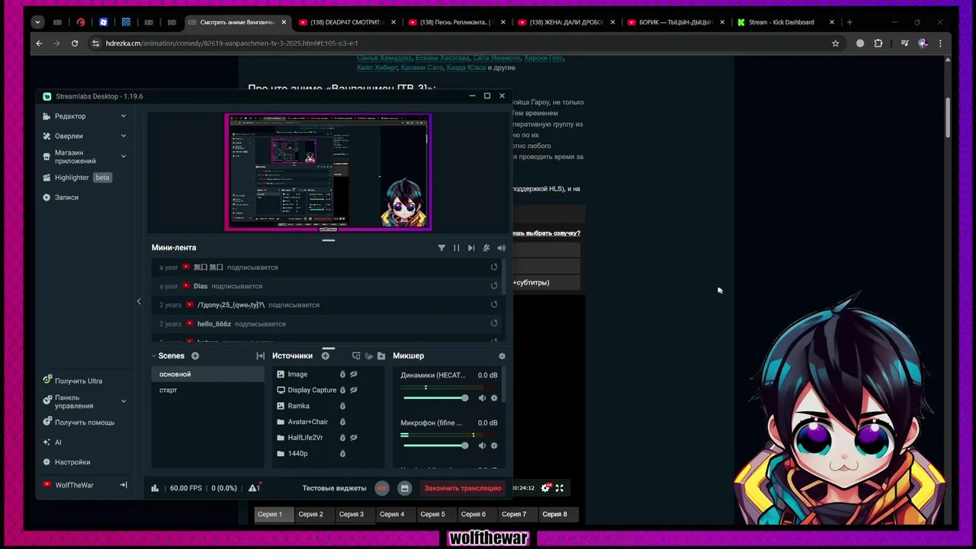This screenshot has height=549, width=976.
Task: Toggle lock on Display Capture source
Action: (342, 390)
